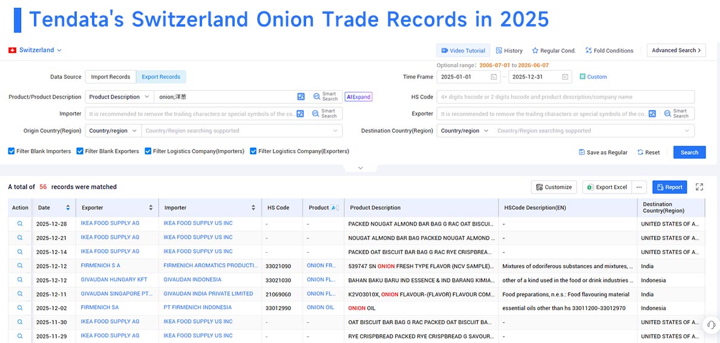Open importer FIRMENICH AROMATICS PRODUCTI... link

pyautogui.click(x=211, y=266)
